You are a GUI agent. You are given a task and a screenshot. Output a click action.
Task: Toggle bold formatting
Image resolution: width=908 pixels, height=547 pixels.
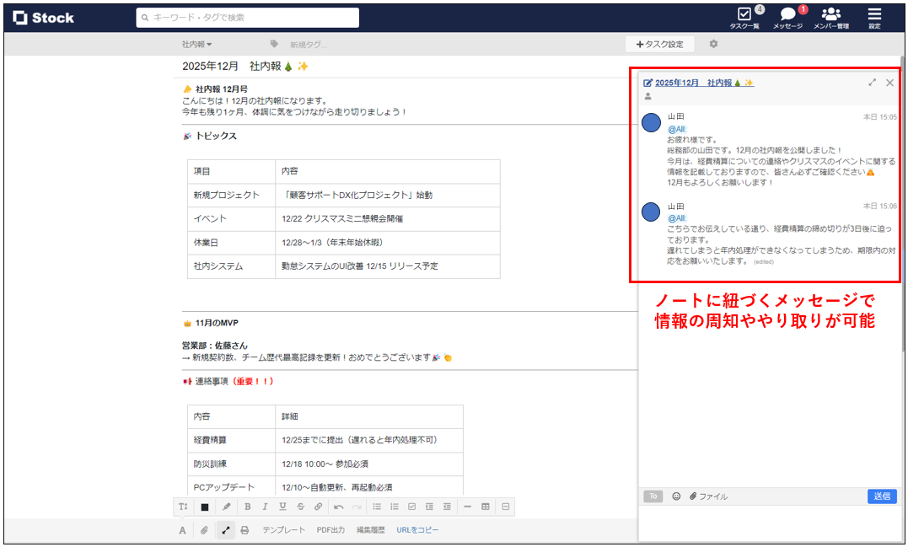247,507
